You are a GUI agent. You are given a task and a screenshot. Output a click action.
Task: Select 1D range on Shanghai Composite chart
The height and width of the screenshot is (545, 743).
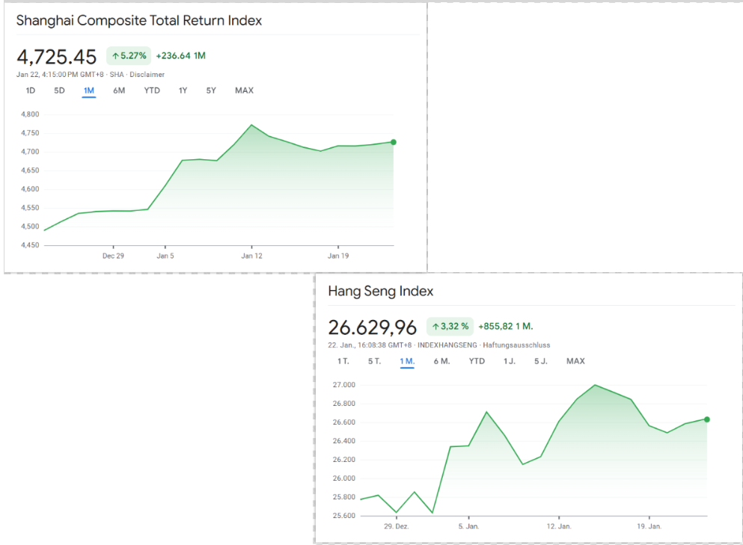click(31, 90)
